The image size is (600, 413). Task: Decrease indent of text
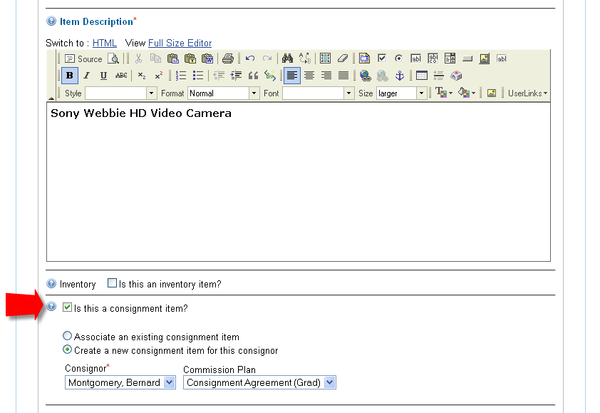(x=219, y=76)
